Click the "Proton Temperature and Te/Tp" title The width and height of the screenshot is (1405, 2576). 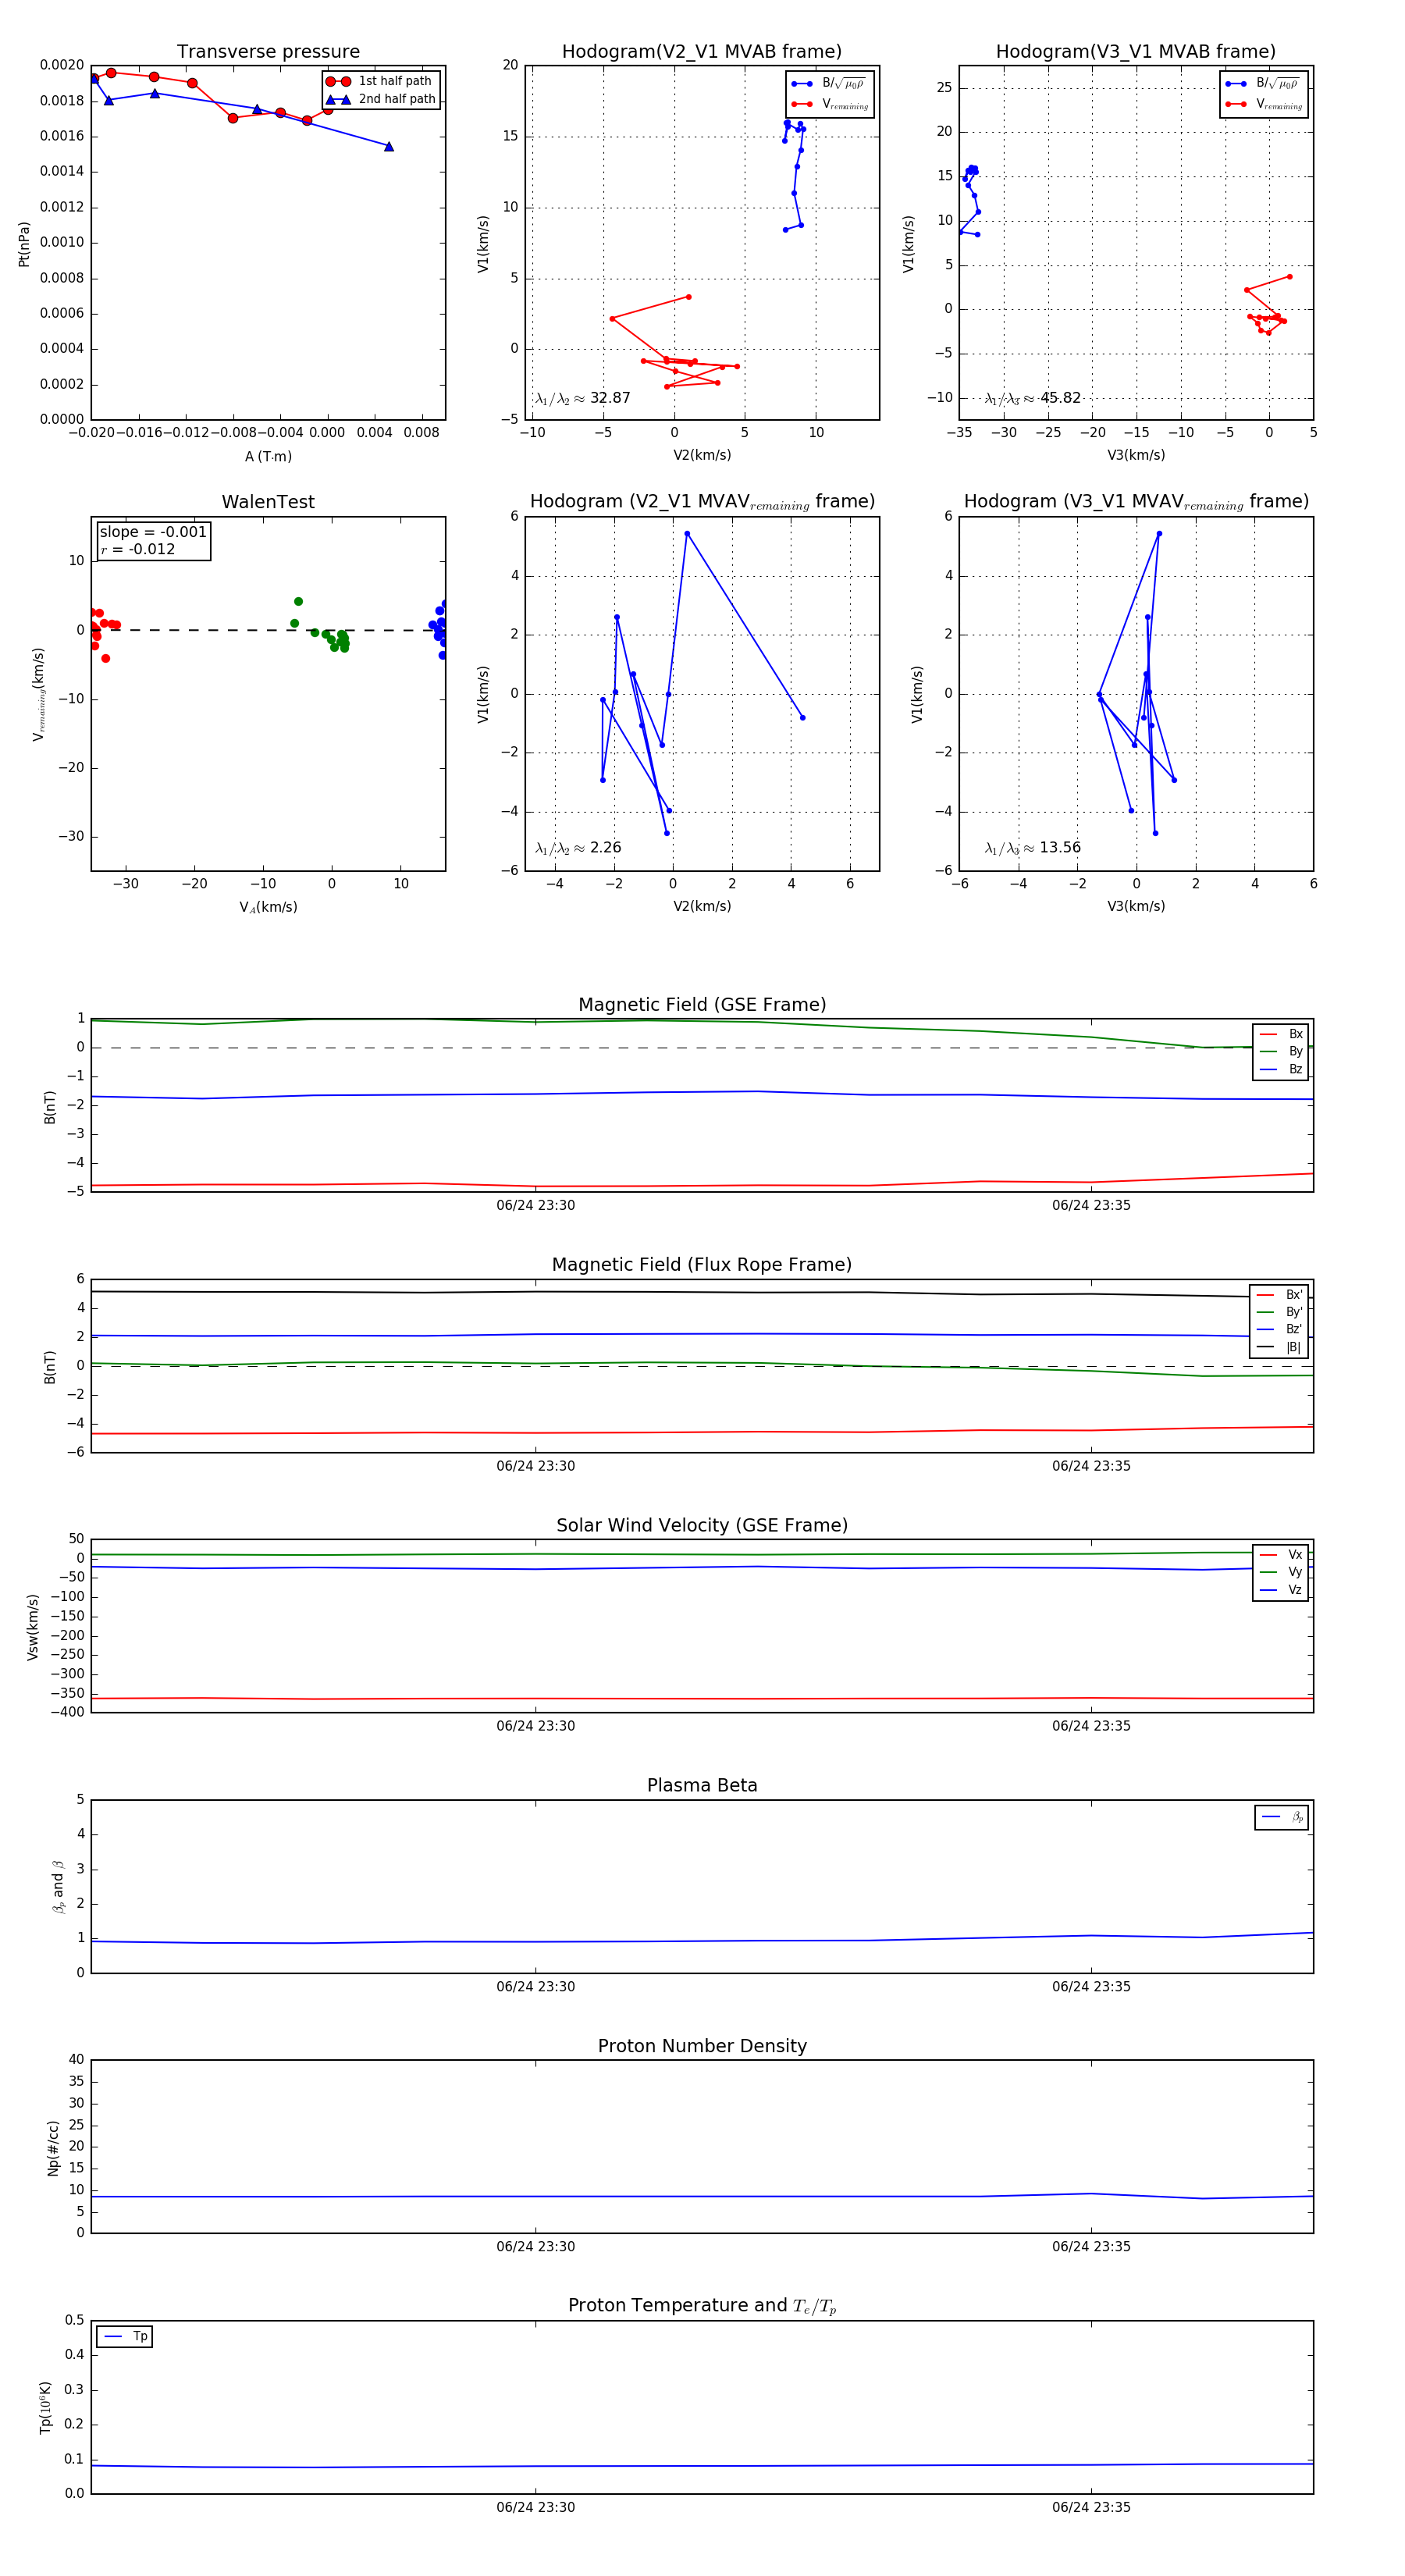click(702, 2306)
